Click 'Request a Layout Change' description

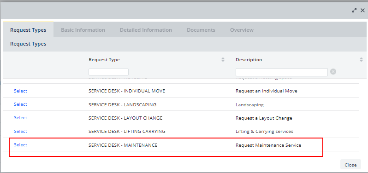point(264,118)
